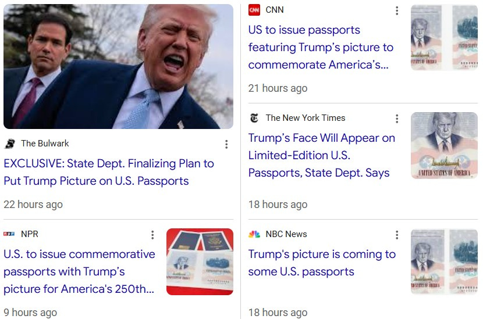Image resolution: width=483 pixels, height=319 pixels.
Task: Open NYT Limited-Edition U.S. Passports headline
Action: 322,155
